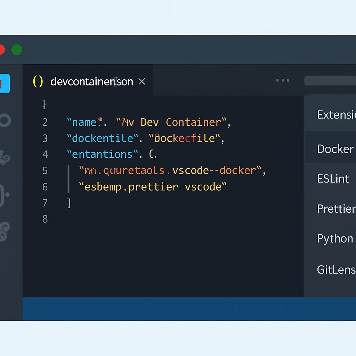Viewport: 356px width, 356px height.
Task: Click the green window control dot
Action: 17,50
